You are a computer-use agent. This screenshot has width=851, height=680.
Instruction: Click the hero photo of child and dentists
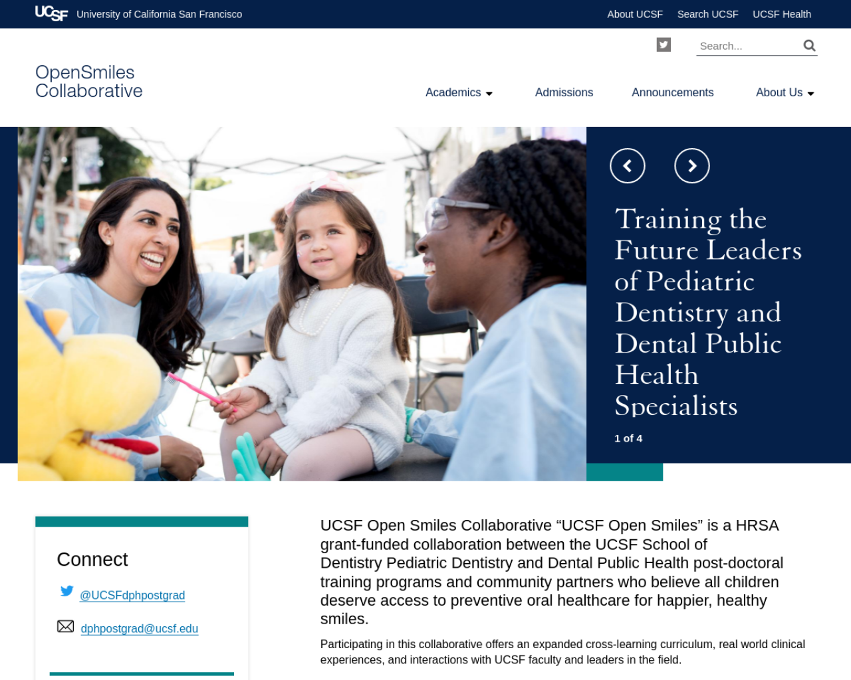(x=302, y=303)
